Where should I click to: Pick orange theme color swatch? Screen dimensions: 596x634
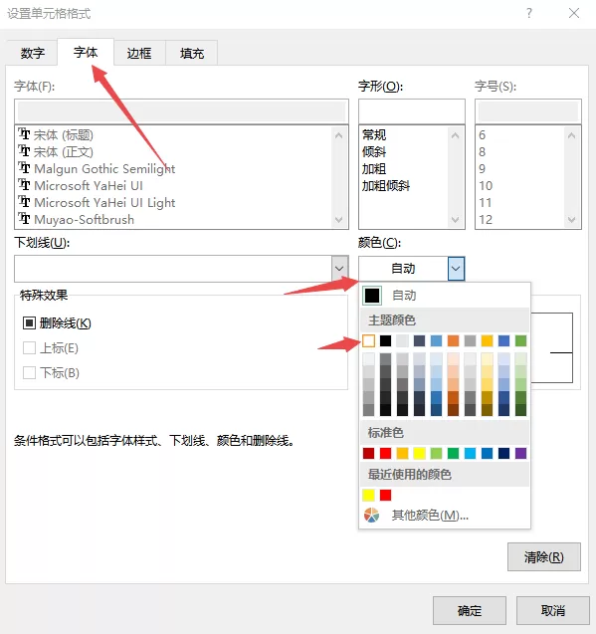(x=454, y=340)
